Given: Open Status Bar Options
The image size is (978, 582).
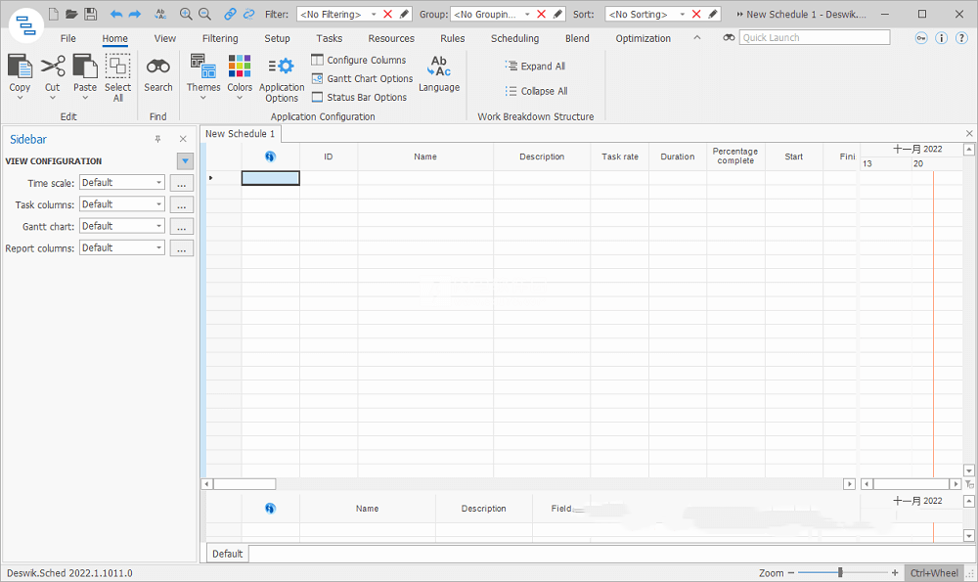Looking at the screenshot, I should [359, 97].
